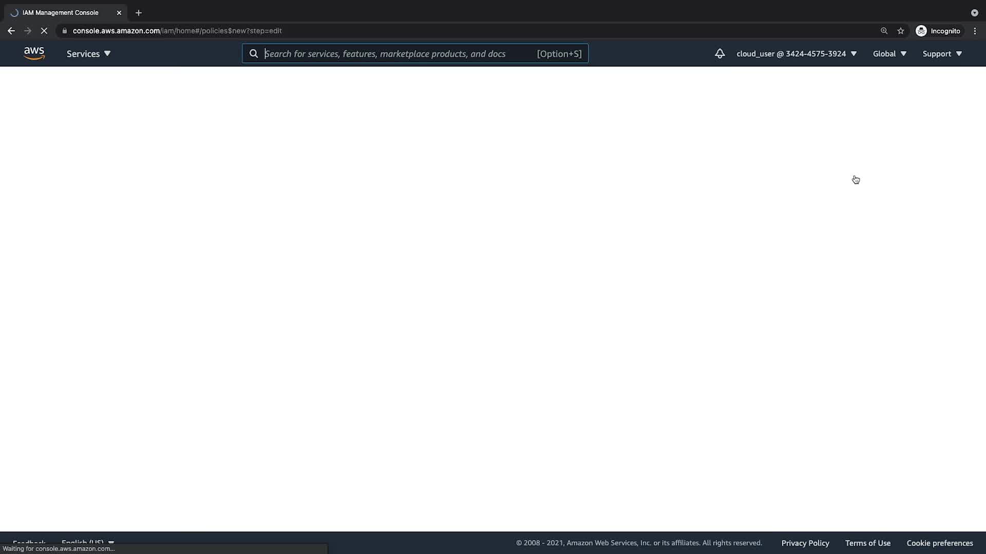986x554 pixels.
Task: Click the browser back arrow
Action: tap(11, 31)
